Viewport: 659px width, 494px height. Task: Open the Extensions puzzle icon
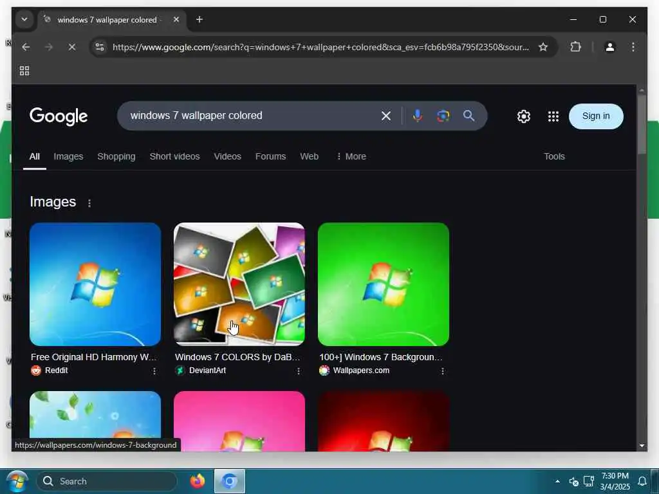pyautogui.click(x=576, y=46)
